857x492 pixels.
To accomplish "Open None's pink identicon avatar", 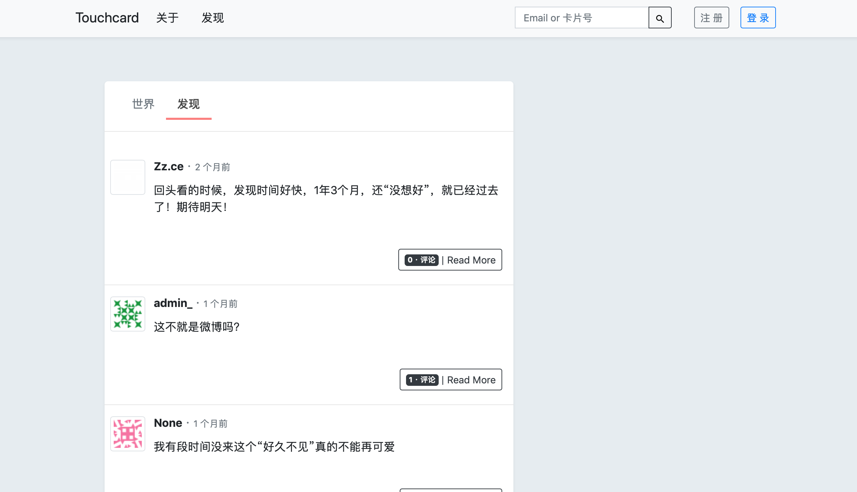I will (x=128, y=434).
